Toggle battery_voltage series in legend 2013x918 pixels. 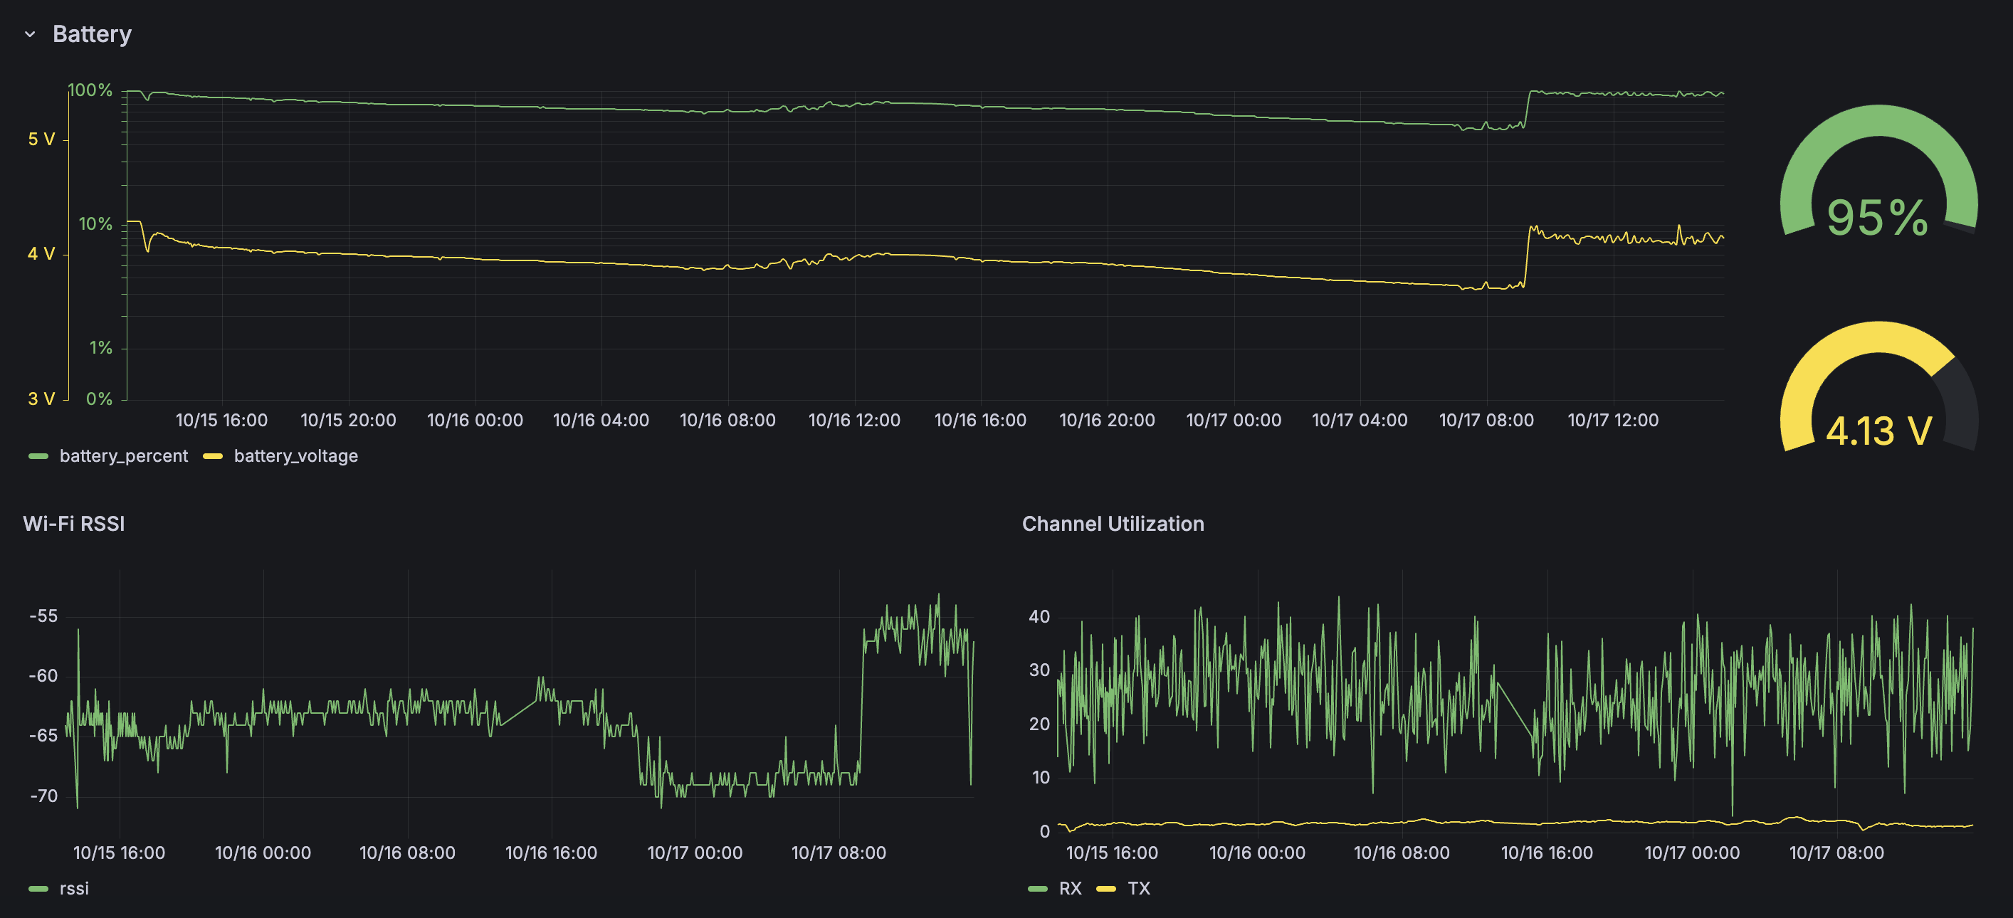[x=295, y=455]
